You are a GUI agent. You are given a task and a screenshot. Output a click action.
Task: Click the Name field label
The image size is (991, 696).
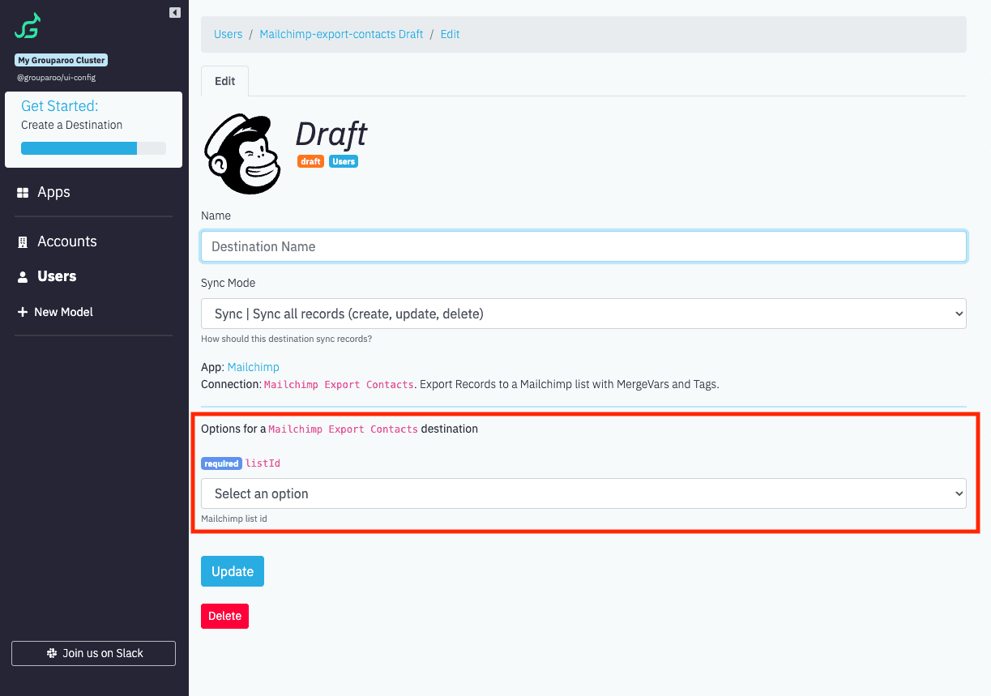click(x=216, y=216)
